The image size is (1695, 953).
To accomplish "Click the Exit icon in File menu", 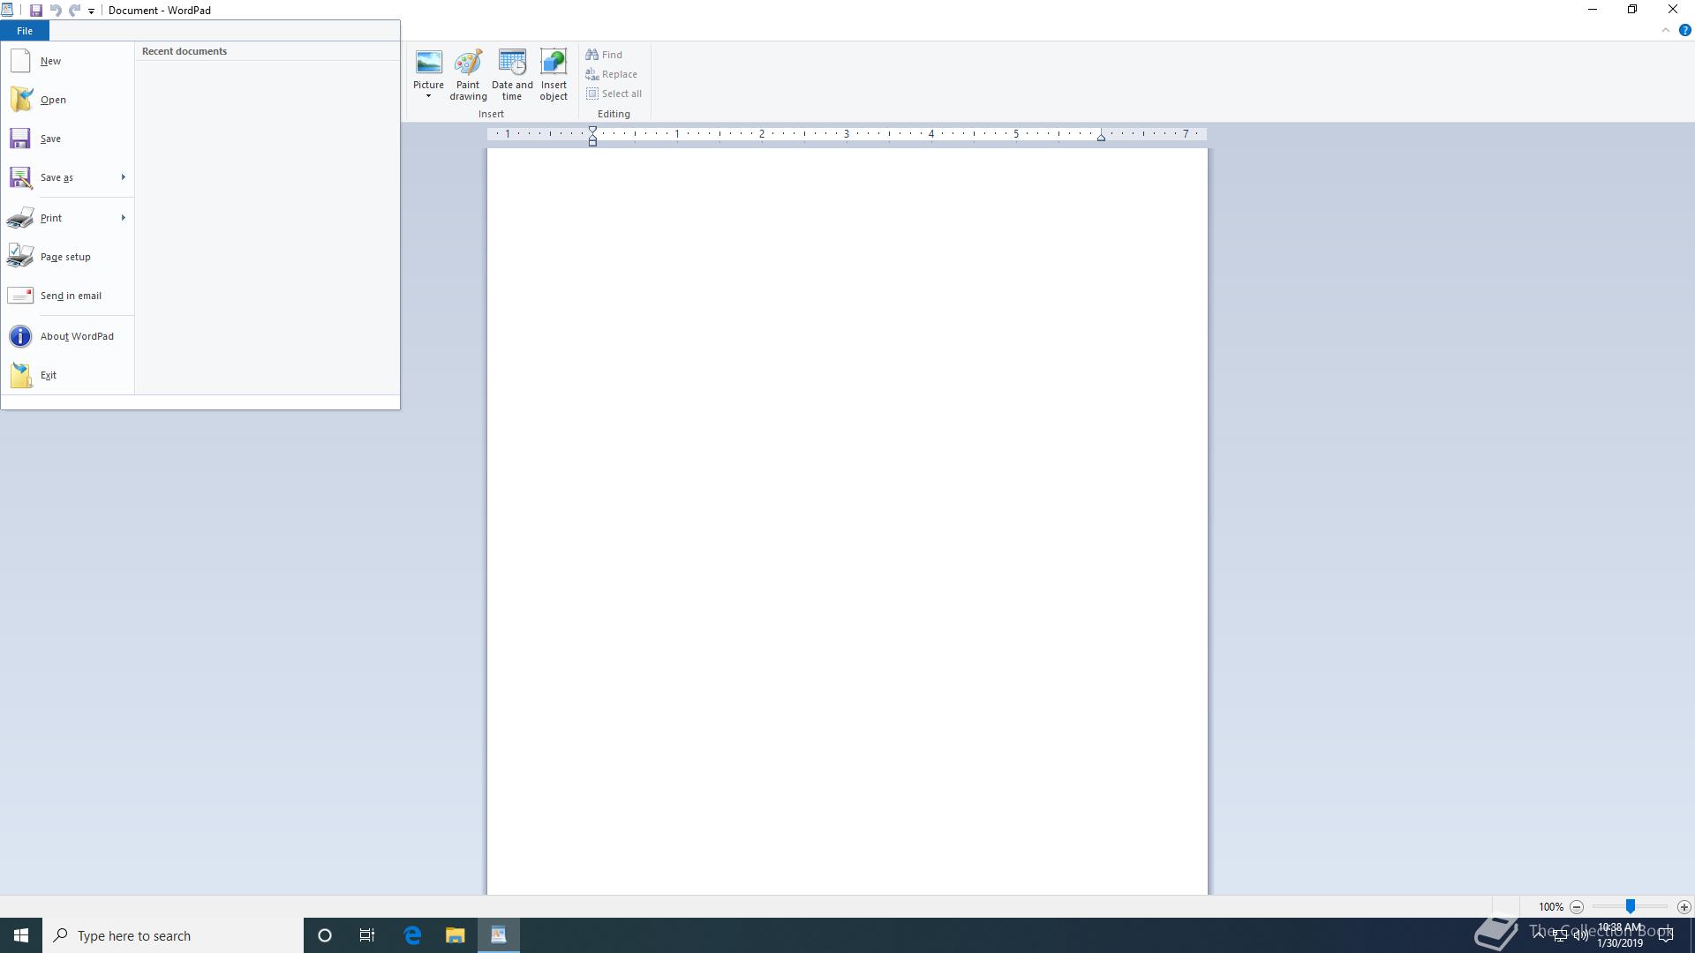I will tap(20, 375).
